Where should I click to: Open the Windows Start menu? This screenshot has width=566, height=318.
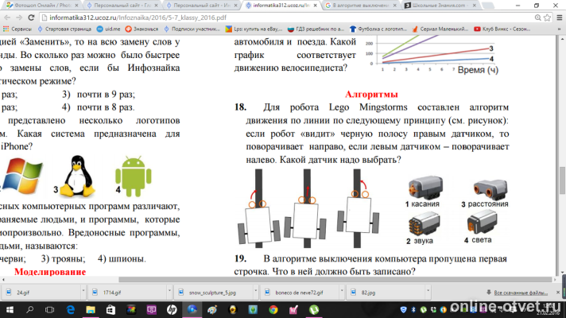[10, 310]
